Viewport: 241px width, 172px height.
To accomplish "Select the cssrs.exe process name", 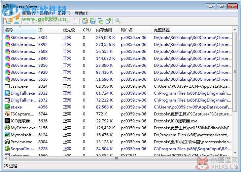I will [x=19, y=86].
